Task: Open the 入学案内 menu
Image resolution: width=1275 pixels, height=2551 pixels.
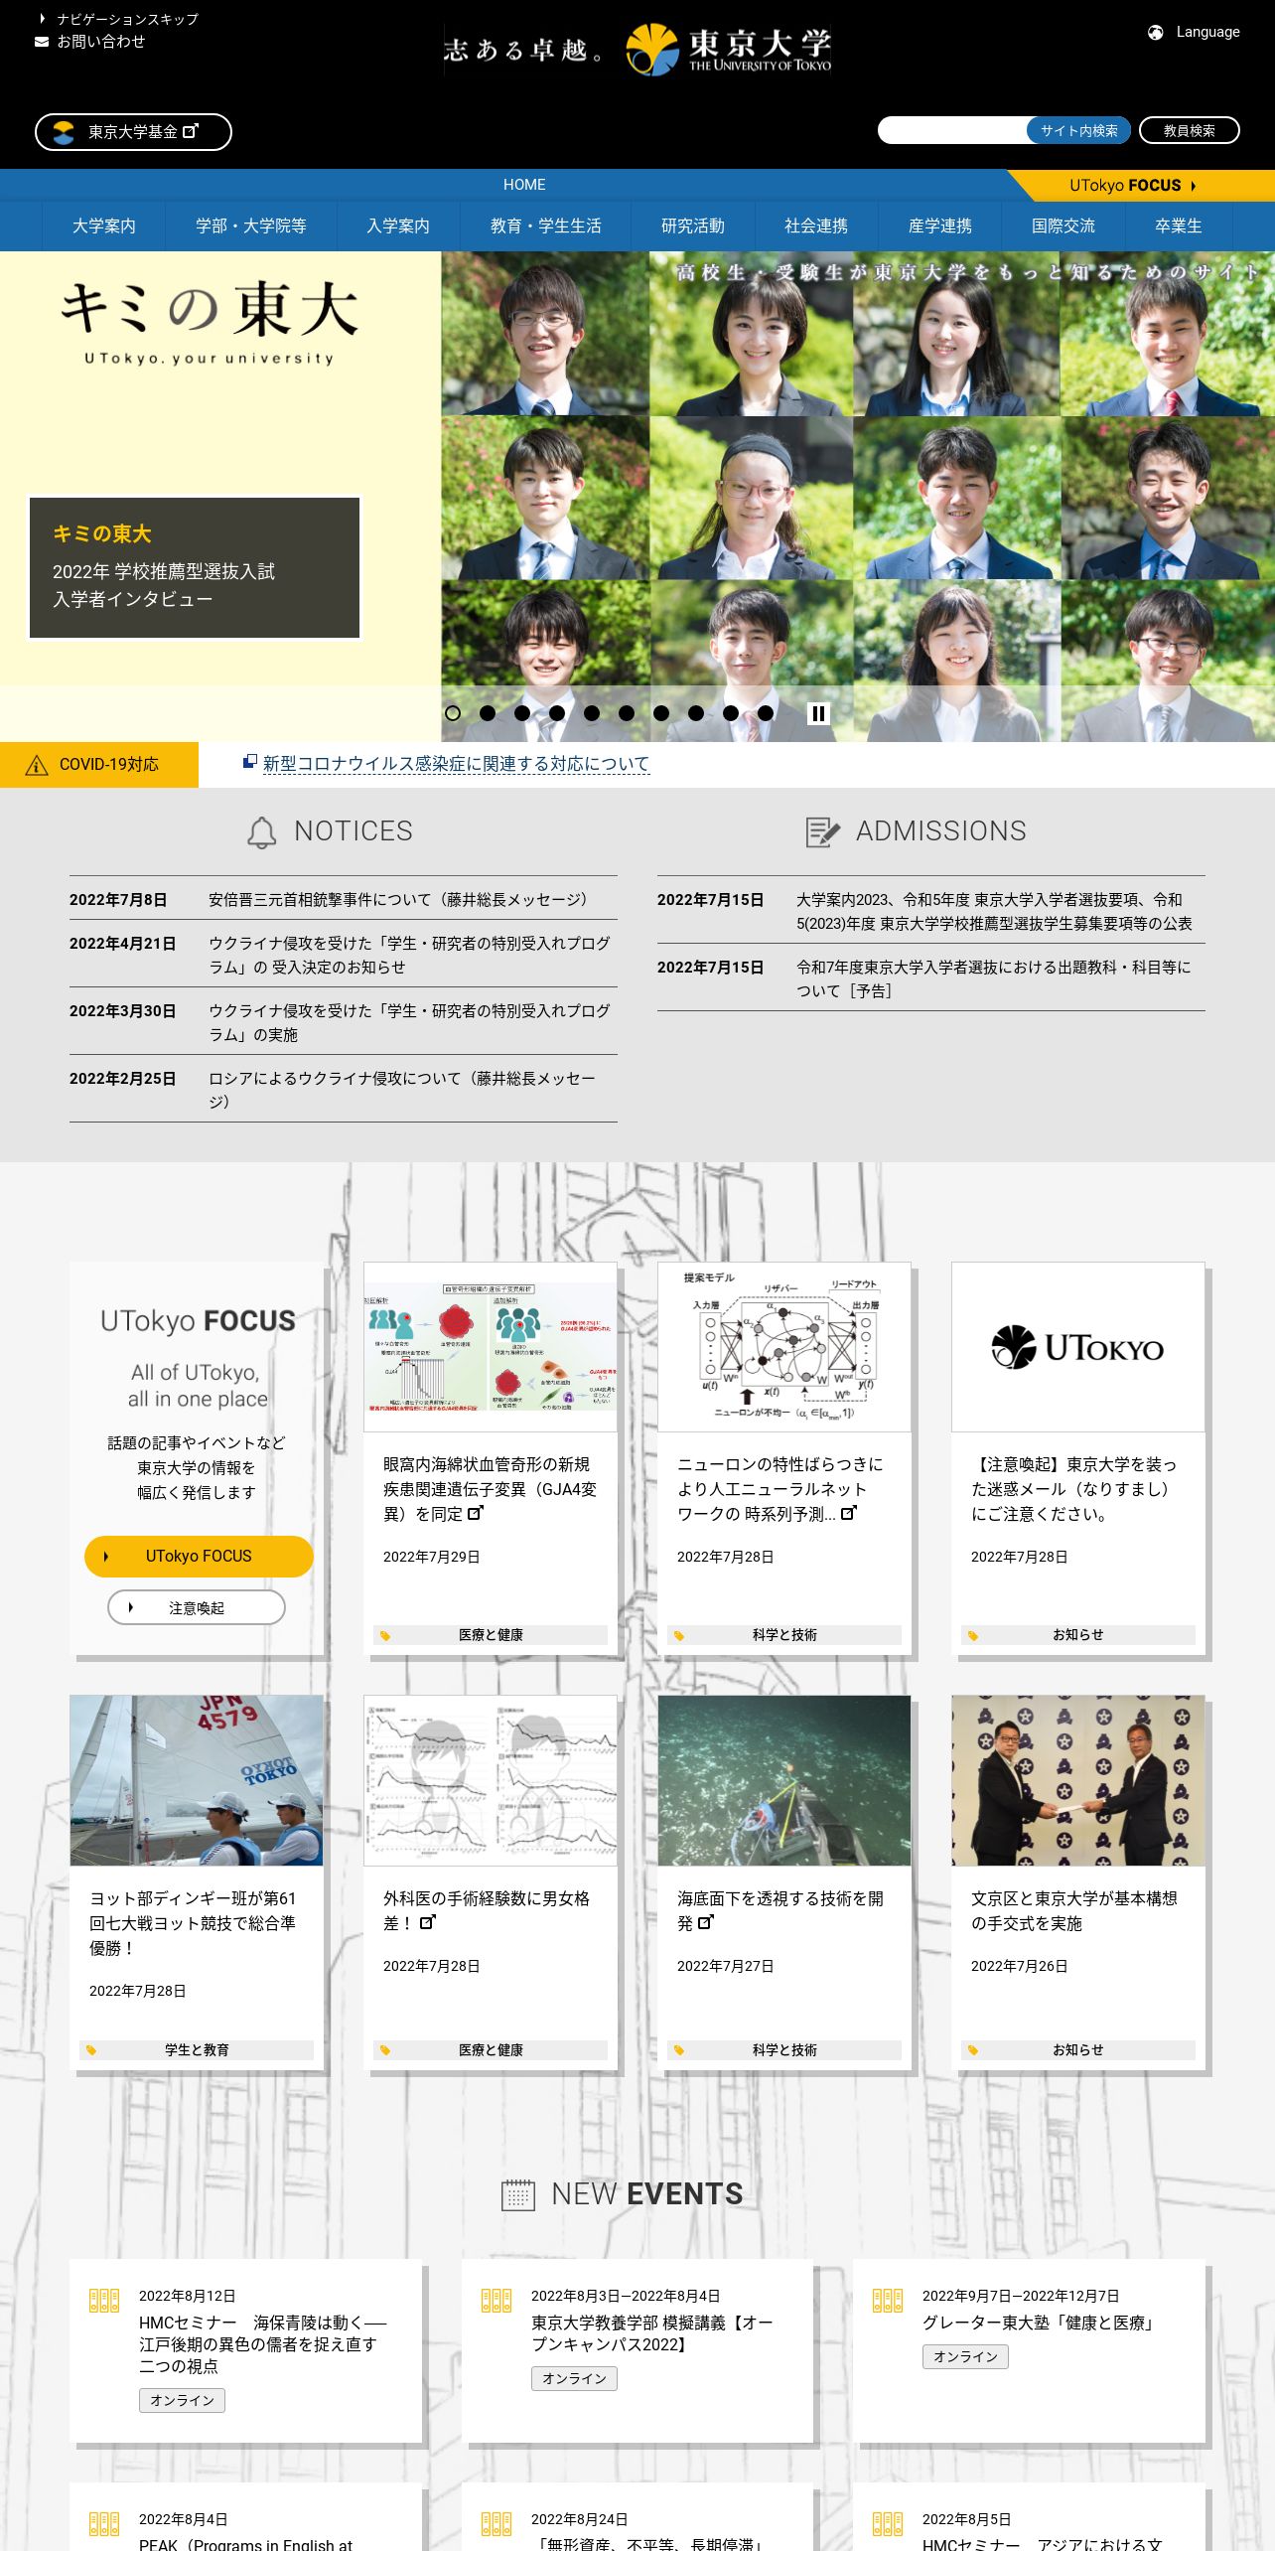Action: (398, 226)
